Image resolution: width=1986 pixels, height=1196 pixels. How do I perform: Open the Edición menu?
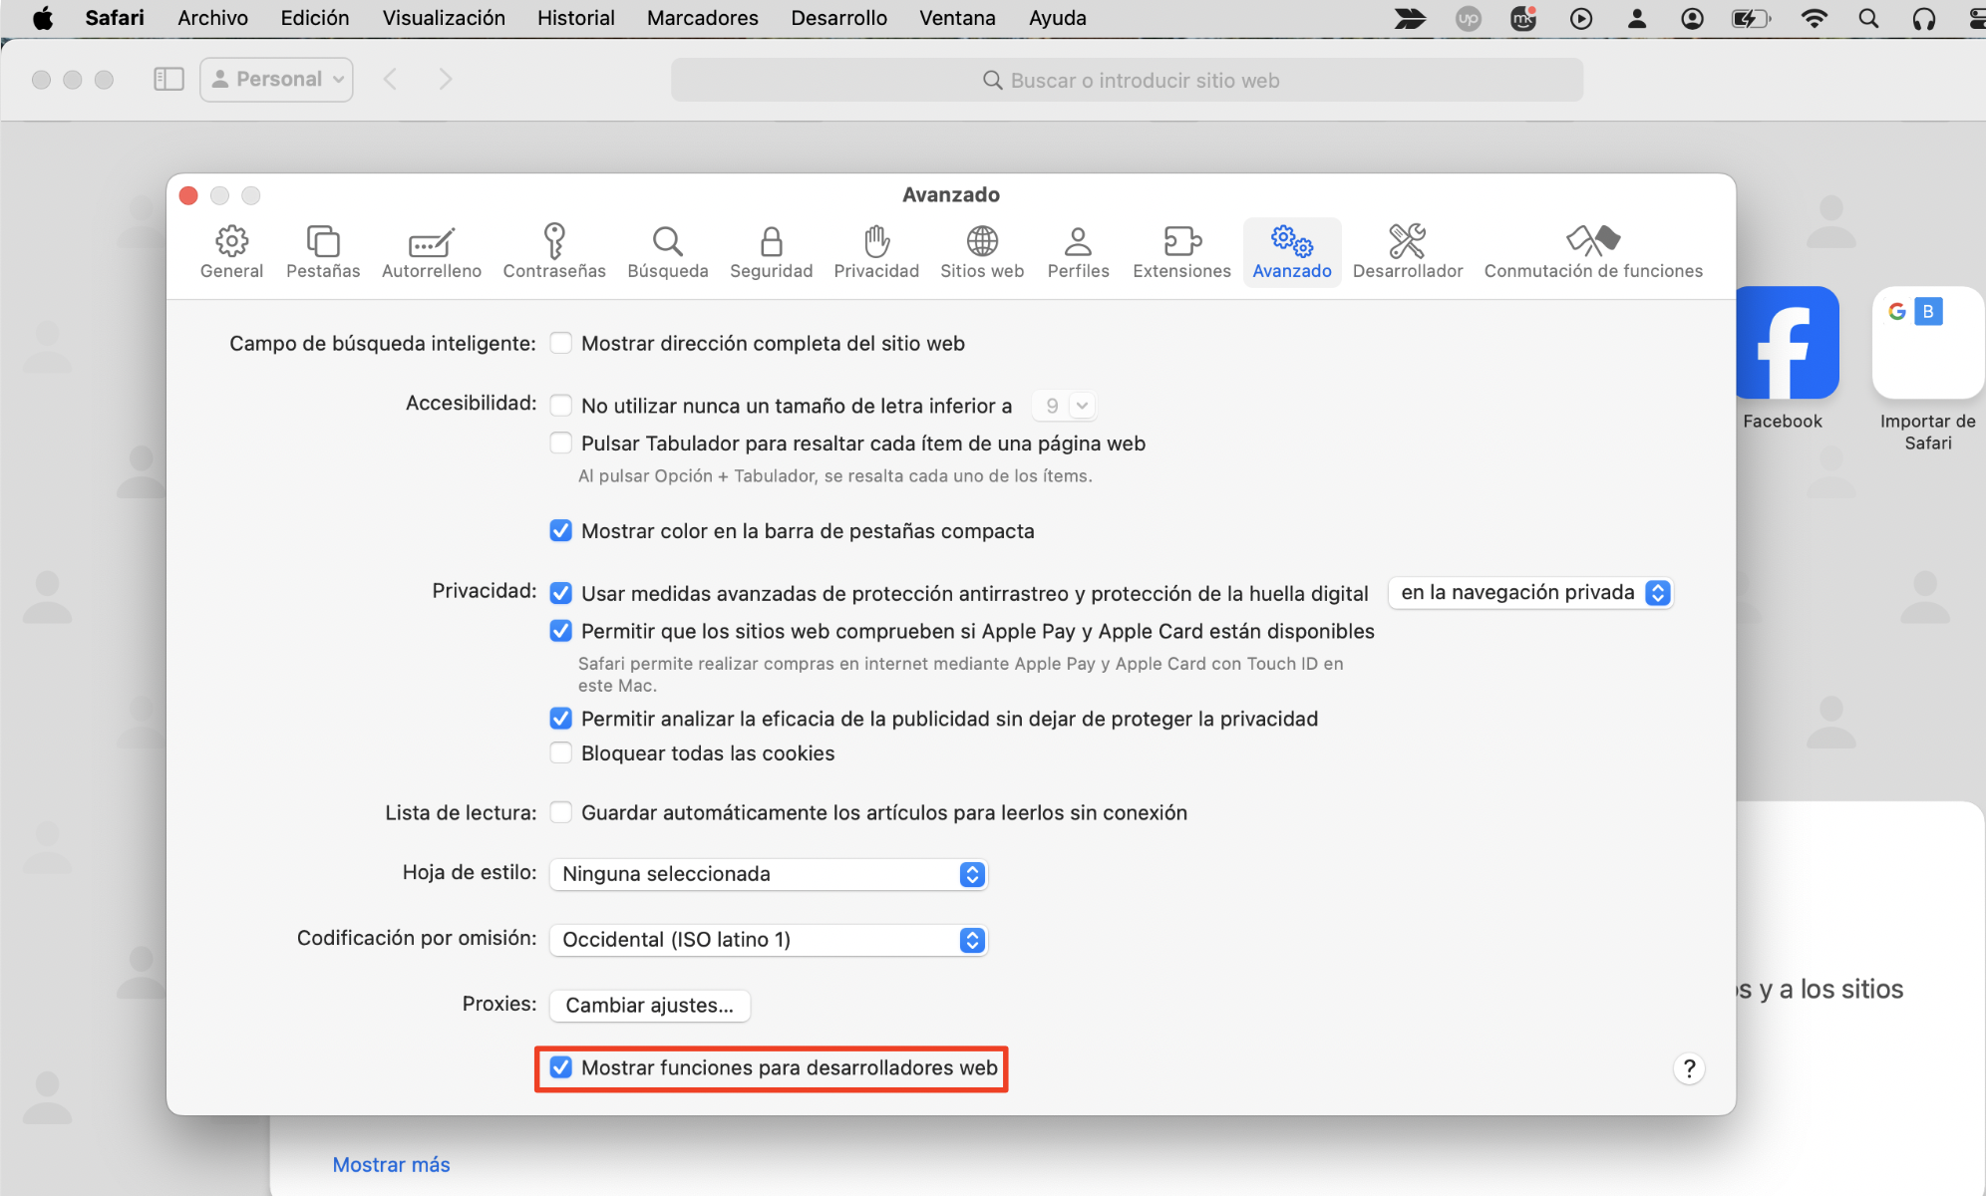point(315,18)
